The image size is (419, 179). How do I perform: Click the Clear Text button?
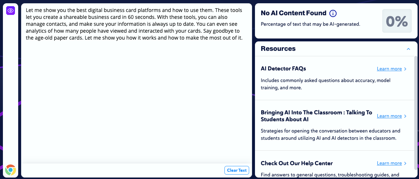237,170
